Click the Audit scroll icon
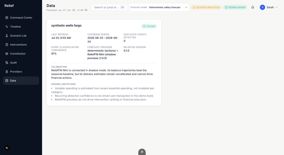Viewport: 284px width, 155px height. (7, 63)
